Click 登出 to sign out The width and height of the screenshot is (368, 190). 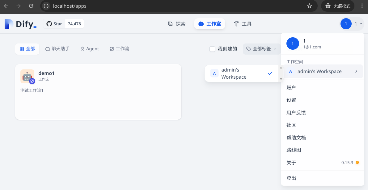click(291, 178)
